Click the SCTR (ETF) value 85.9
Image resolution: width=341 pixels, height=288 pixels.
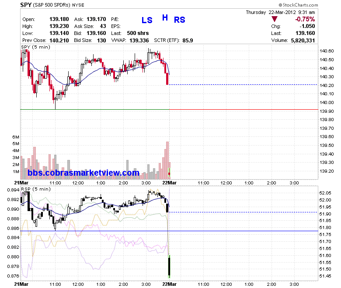(188, 41)
